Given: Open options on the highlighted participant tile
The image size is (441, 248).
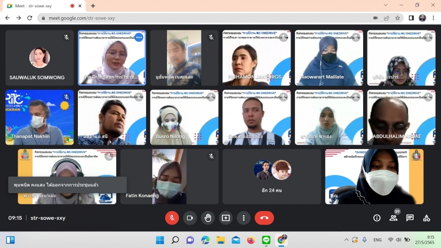Looking at the screenshot, I should [x=139, y=37].
